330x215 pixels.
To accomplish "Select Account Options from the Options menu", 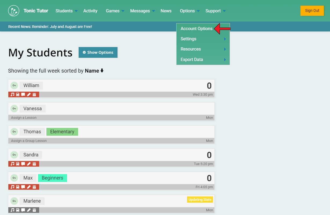I will pyautogui.click(x=196, y=29).
